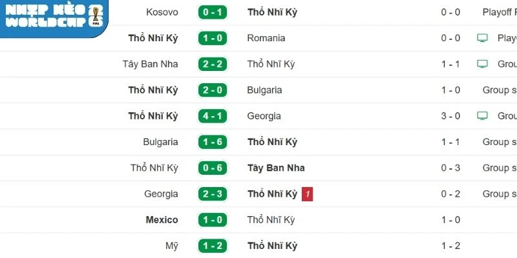Click TV icon on Tây Ban Nha 2-2 row

(481, 64)
